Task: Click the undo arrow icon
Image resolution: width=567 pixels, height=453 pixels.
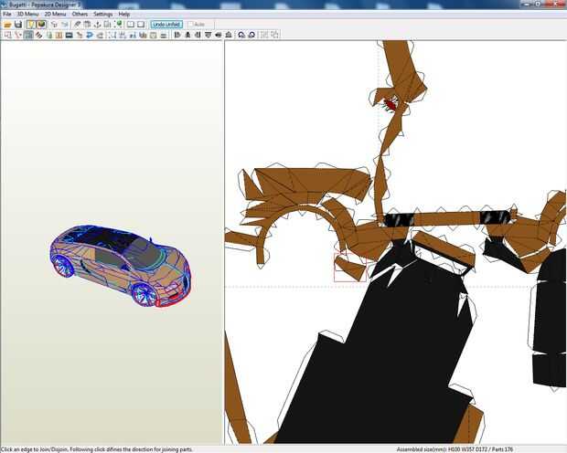Action: coord(54,25)
